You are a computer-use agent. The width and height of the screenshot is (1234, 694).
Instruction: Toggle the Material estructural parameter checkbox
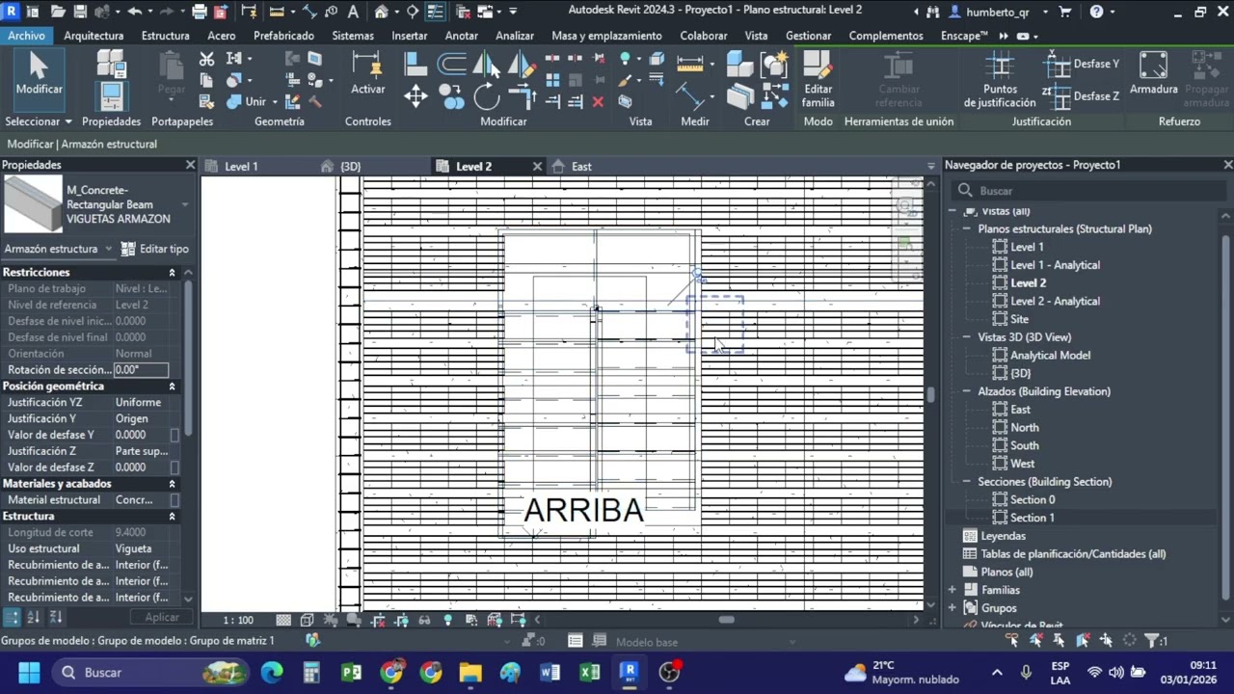tap(174, 500)
